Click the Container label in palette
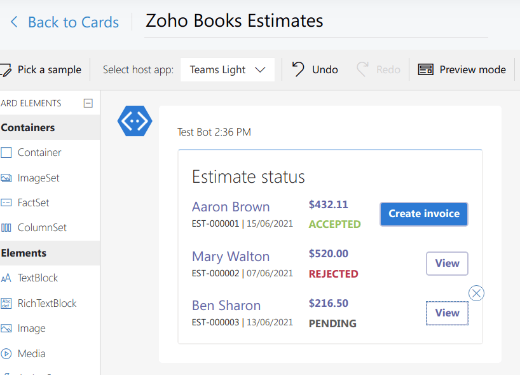Image resolution: width=520 pixels, height=375 pixels. 39,152
